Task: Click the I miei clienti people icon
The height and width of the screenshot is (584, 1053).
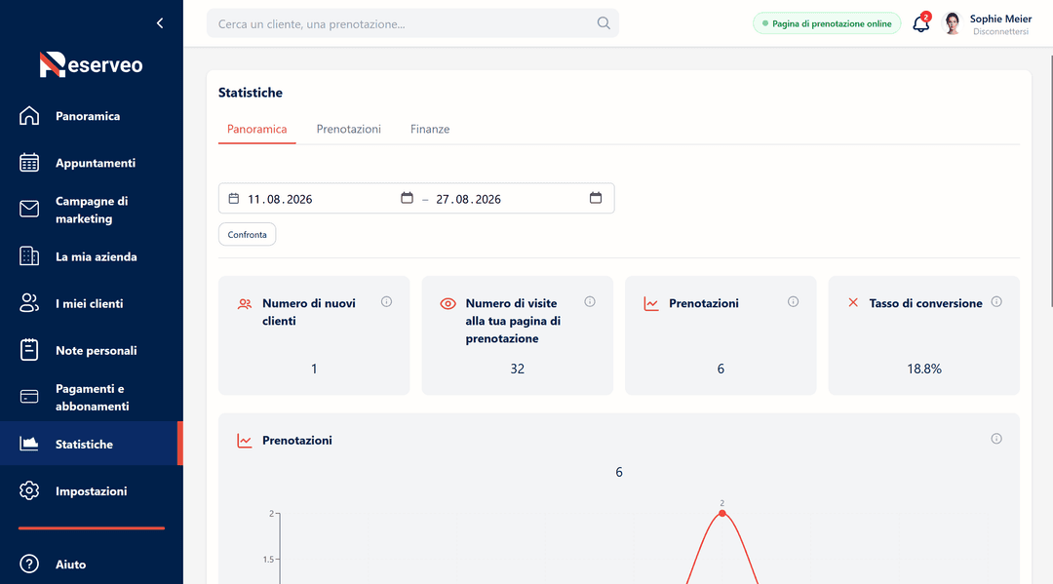Action: 29,303
